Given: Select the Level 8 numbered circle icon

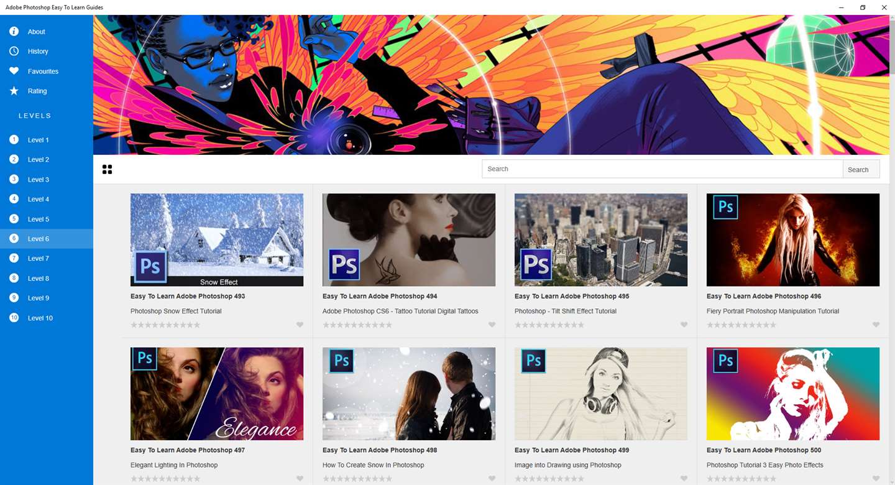Looking at the screenshot, I should coord(14,278).
